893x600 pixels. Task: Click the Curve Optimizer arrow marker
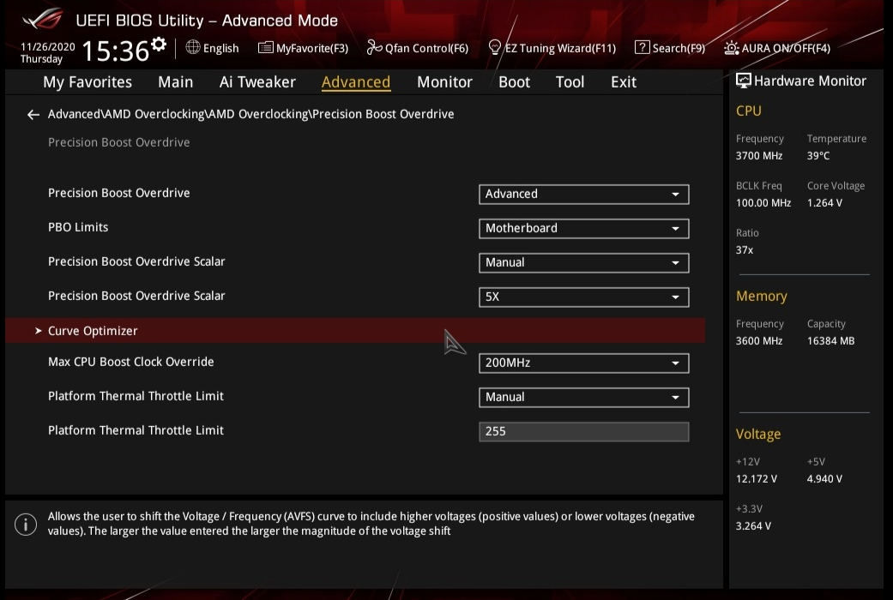click(x=38, y=331)
